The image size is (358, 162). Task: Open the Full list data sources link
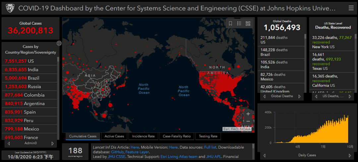click(210, 147)
